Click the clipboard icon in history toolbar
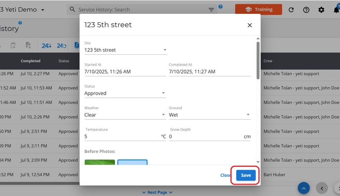Image resolution: width=340 pixels, height=196 pixels. point(13,45)
